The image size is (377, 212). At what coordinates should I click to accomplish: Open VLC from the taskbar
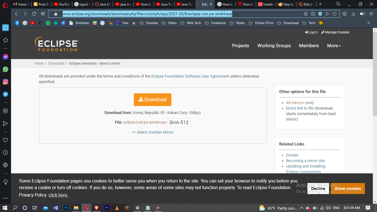pyautogui.click(x=117, y=208)
